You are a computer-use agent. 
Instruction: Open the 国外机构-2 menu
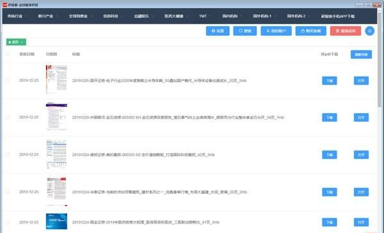pos(298,16)
